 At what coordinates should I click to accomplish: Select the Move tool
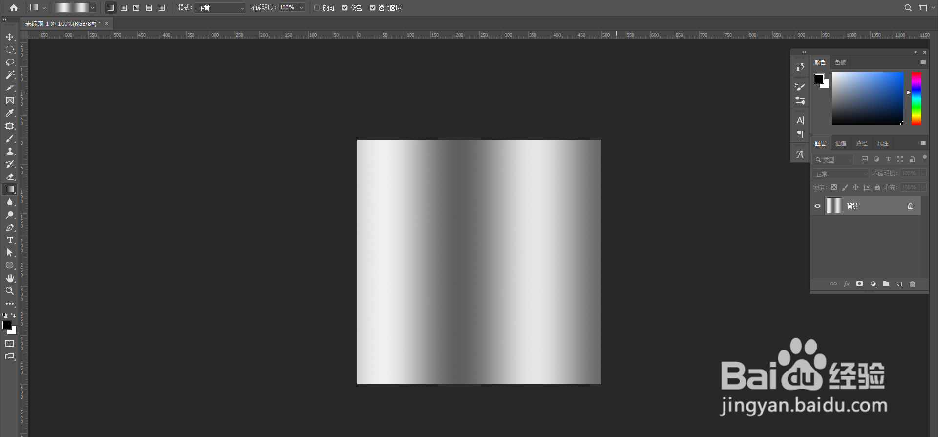tap(10, 37)
